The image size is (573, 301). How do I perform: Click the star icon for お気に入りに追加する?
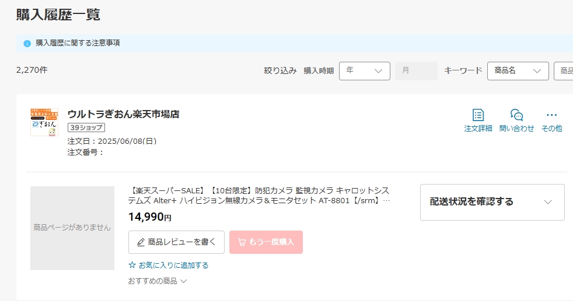[x=132, y=265]
